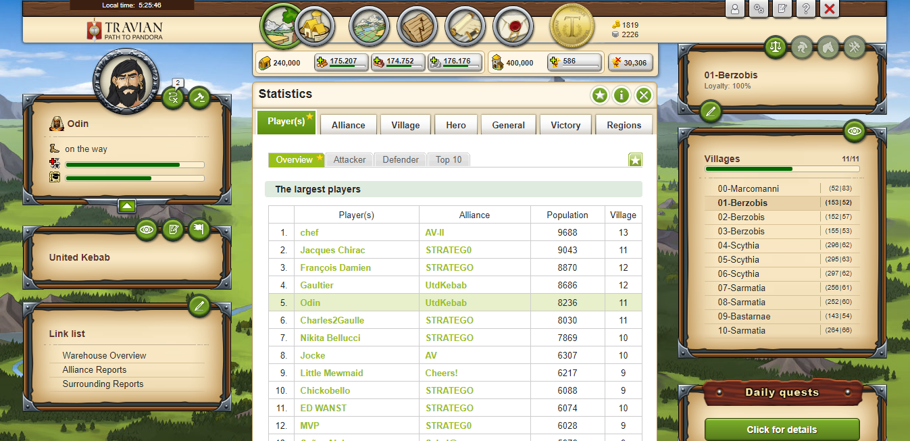Open the village buildings view
This screenshot has height=441, width=910.
[315, 26]
